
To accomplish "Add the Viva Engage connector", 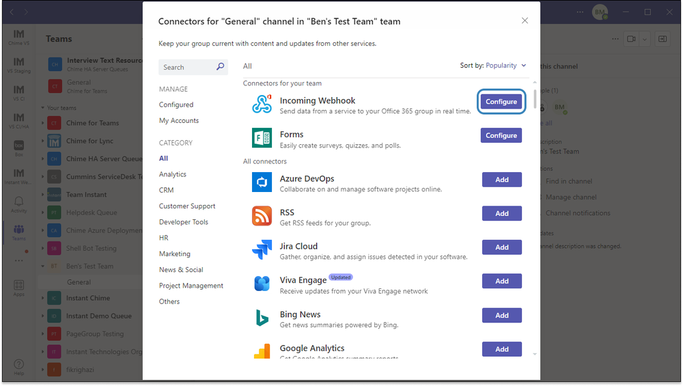I will (x=502, y=281).
